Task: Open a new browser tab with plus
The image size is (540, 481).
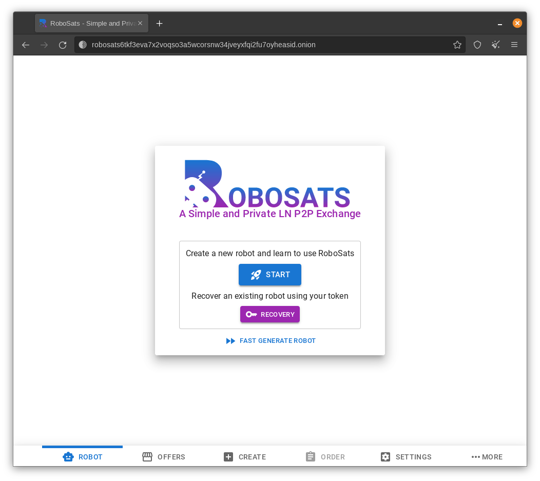Action: click(x=159, y=23)
